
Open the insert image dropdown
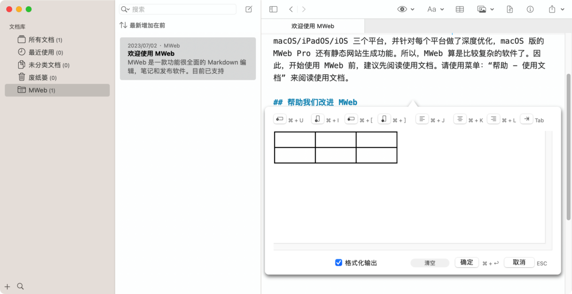[485, 9]
